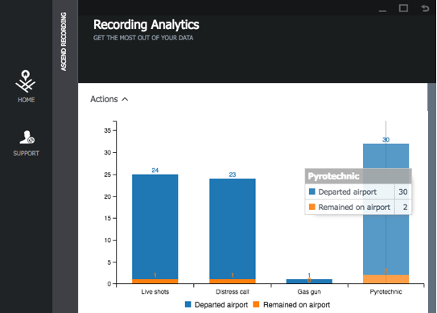The image size is (437, 313).
Task: Click the Actions section heading
Action: click(104, 99)
